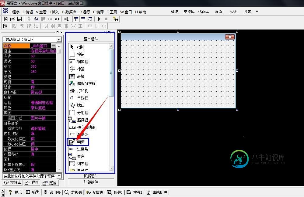
Task: Open the 搜寻1 tab
Action: [x=115, y=192]
